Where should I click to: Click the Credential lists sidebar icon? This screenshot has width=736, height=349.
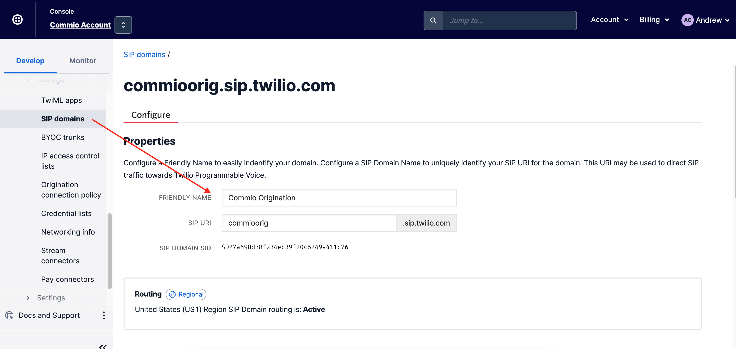click(x=66, y=213)
